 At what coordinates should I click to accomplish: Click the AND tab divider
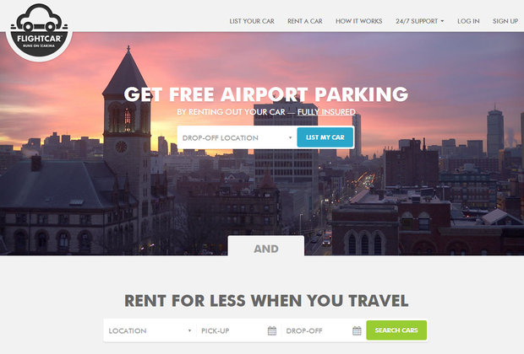click(266, 249)
